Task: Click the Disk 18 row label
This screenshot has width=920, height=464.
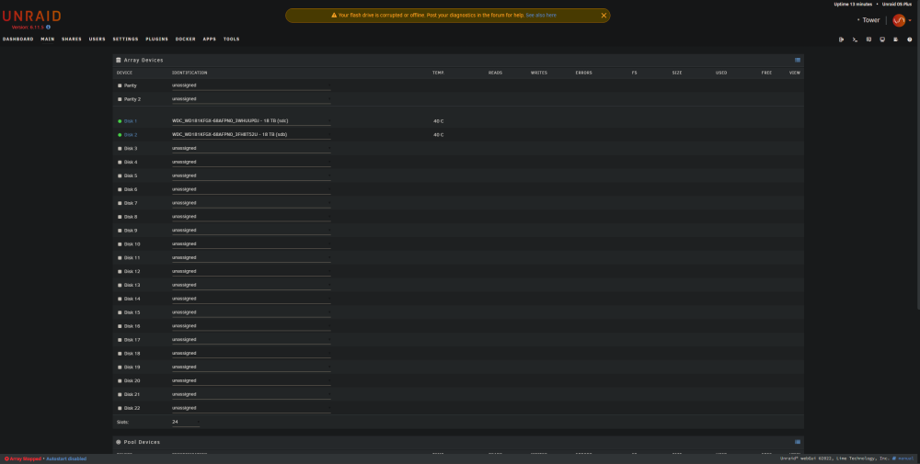Action: tap(132, 353)
